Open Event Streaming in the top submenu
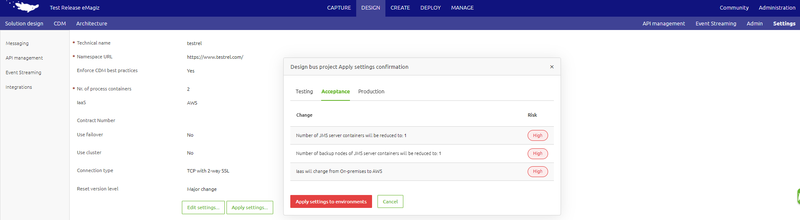The image size is (800, 220). tap(716, 24)
